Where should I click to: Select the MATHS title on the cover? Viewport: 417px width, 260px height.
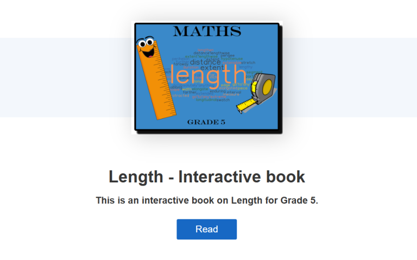click(x=207, y=31)
